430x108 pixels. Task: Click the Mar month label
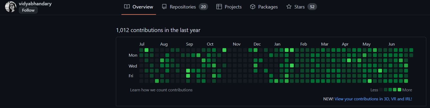pyautogui.click(x=325, y=44)
